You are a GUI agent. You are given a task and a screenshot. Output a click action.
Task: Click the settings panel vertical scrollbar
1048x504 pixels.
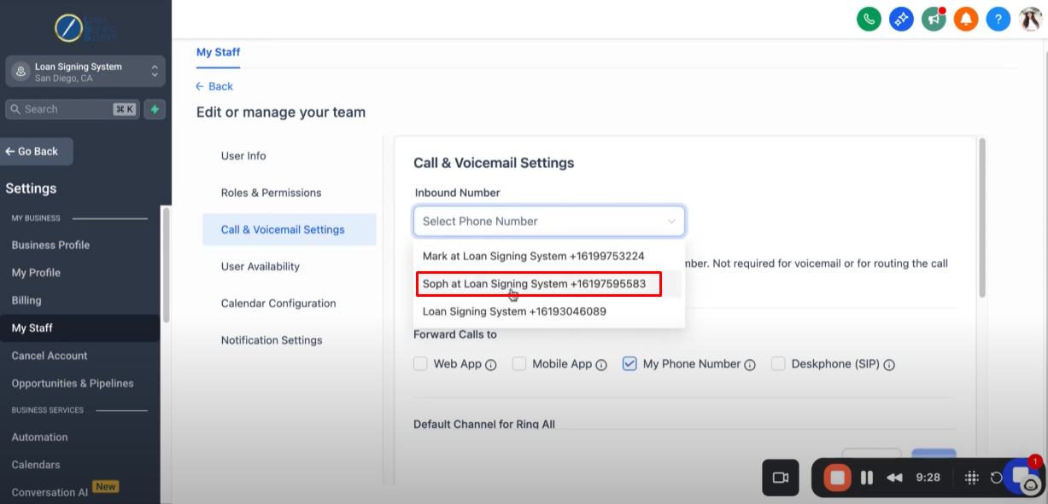(x=982, y=218)
